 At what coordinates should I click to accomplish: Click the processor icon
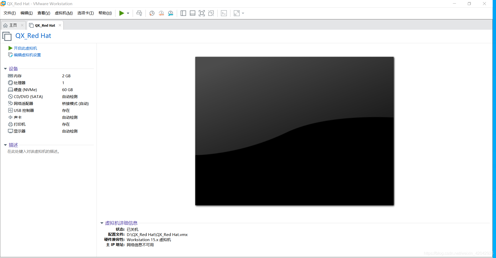[10, 83]
